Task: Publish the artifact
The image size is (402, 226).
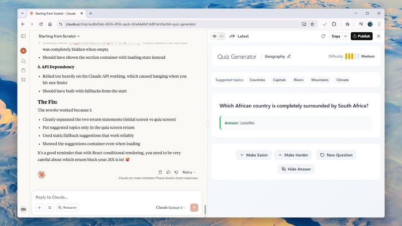Action: 361,36
